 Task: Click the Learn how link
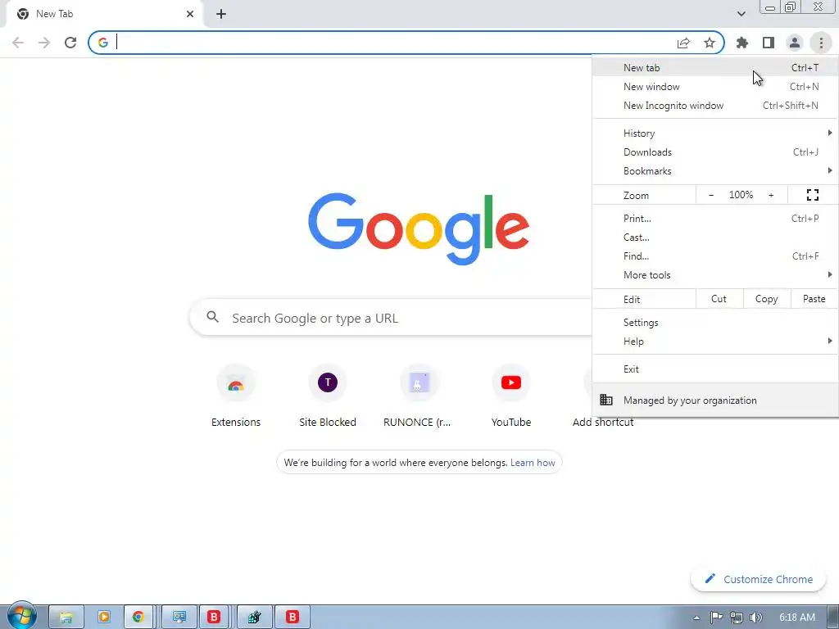coord(533,463)
